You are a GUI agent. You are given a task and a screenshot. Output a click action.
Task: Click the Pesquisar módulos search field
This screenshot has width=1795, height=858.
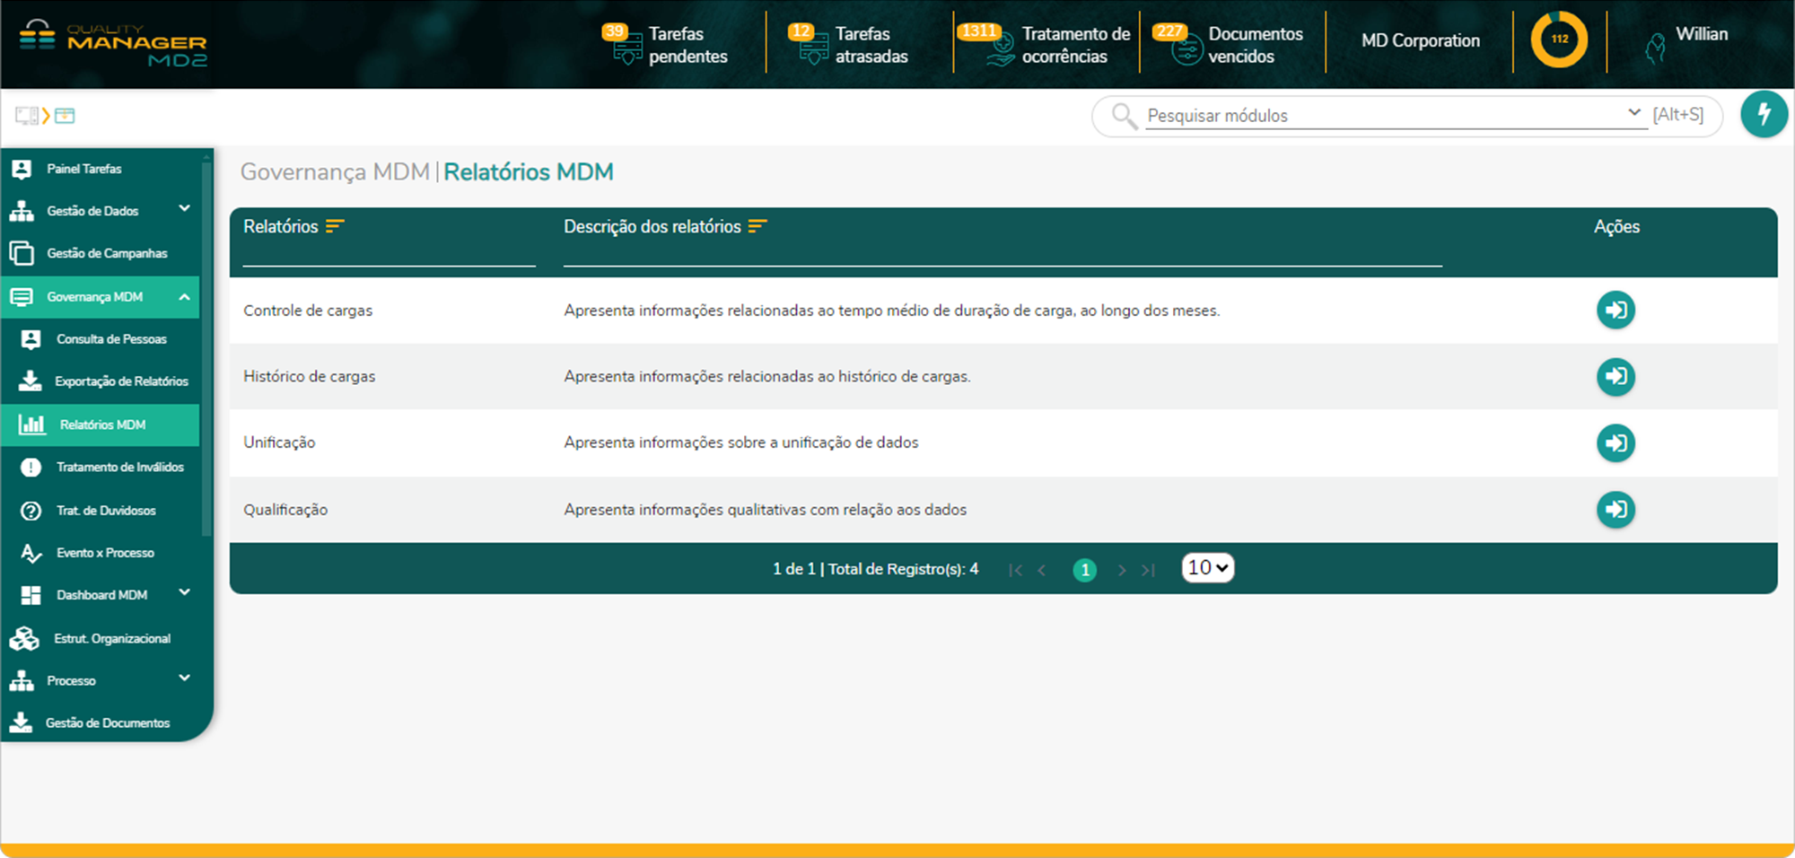click(x=1382, y=116)
